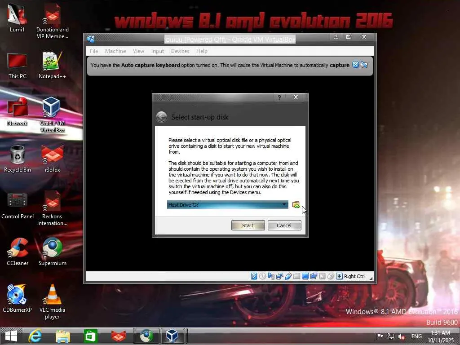Switch to the VirtualBox taskbar button
This screenshot has width=460, height=345.
click(172, 336)
